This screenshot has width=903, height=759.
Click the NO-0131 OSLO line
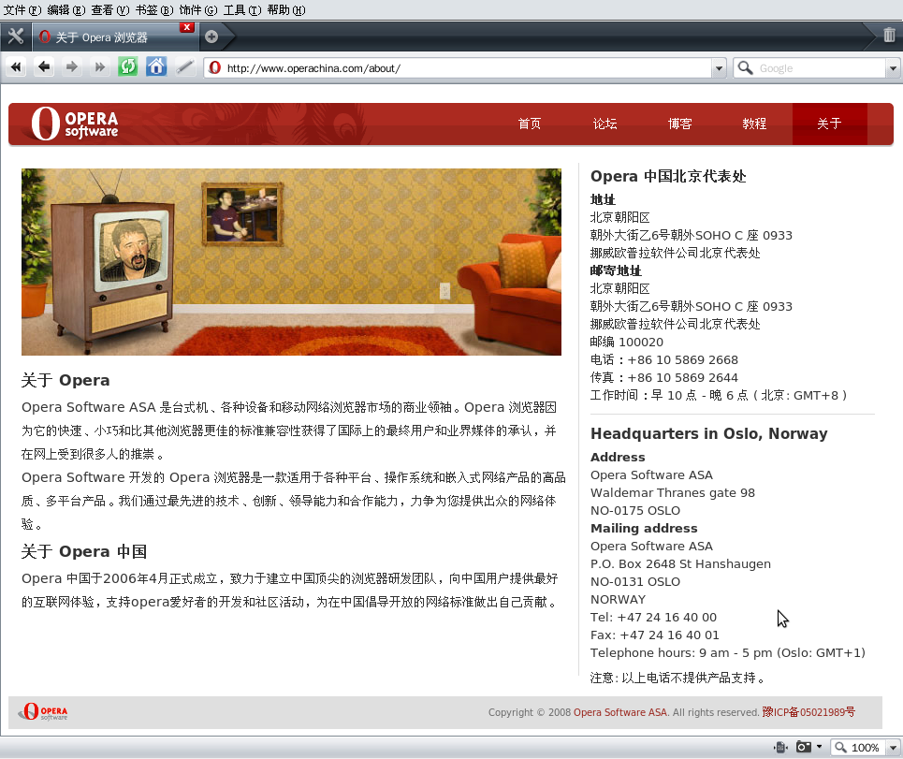point(635,581)
